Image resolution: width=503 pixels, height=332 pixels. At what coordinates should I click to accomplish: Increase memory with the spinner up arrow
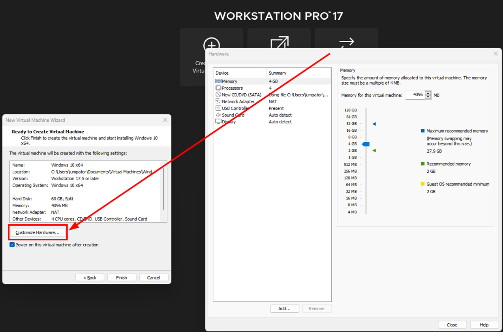click(428, 93)
